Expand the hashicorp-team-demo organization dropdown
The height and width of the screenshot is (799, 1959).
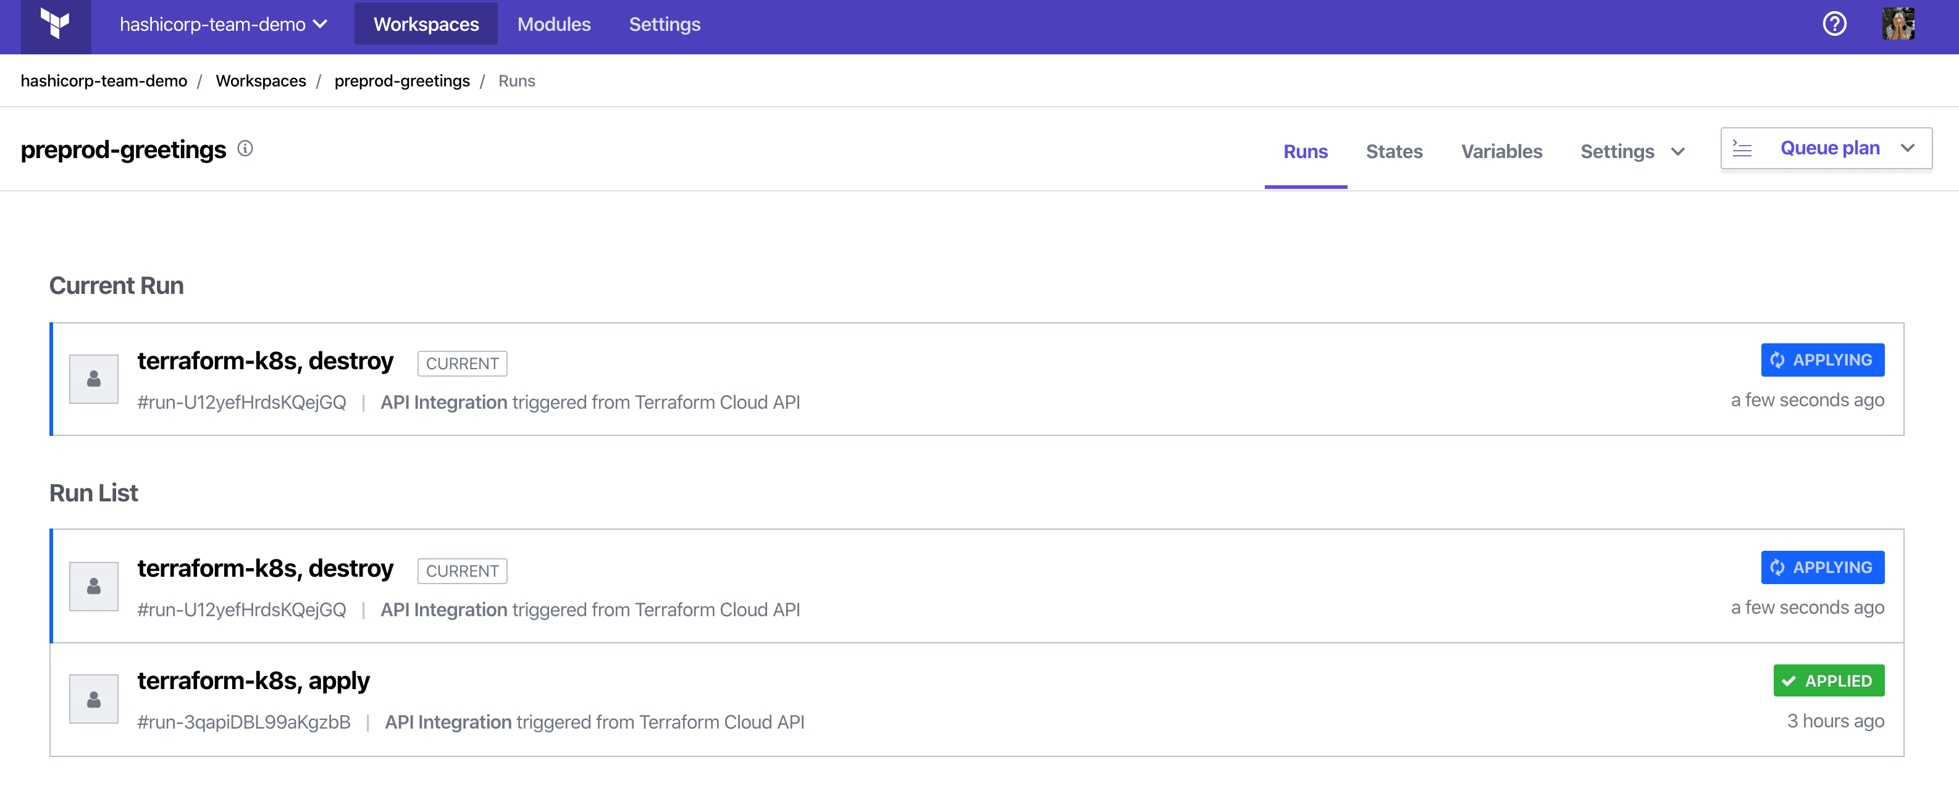[x=321, y=23]
